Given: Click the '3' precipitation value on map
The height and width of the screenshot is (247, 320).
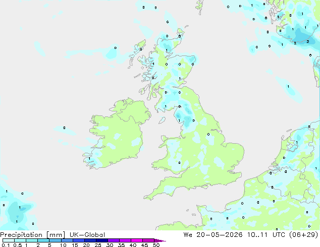Looking at the screenshot, I should 308,41.
